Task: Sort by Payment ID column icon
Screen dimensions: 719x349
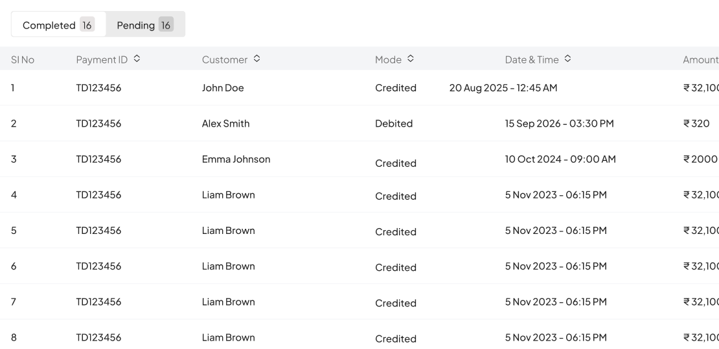Action: point(137,59)
